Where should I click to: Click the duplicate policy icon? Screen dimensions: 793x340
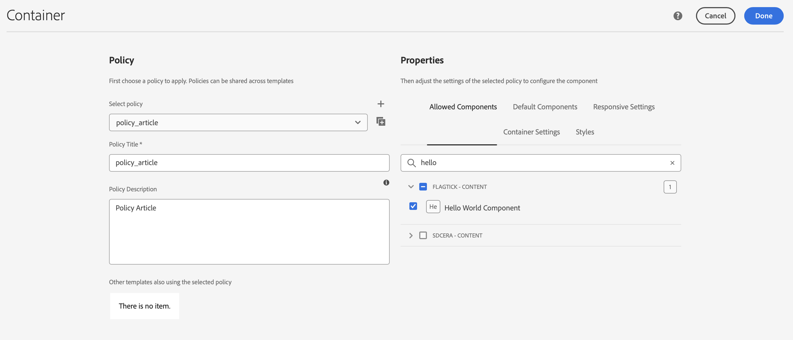pyautogui.click(x=381, y=122)
